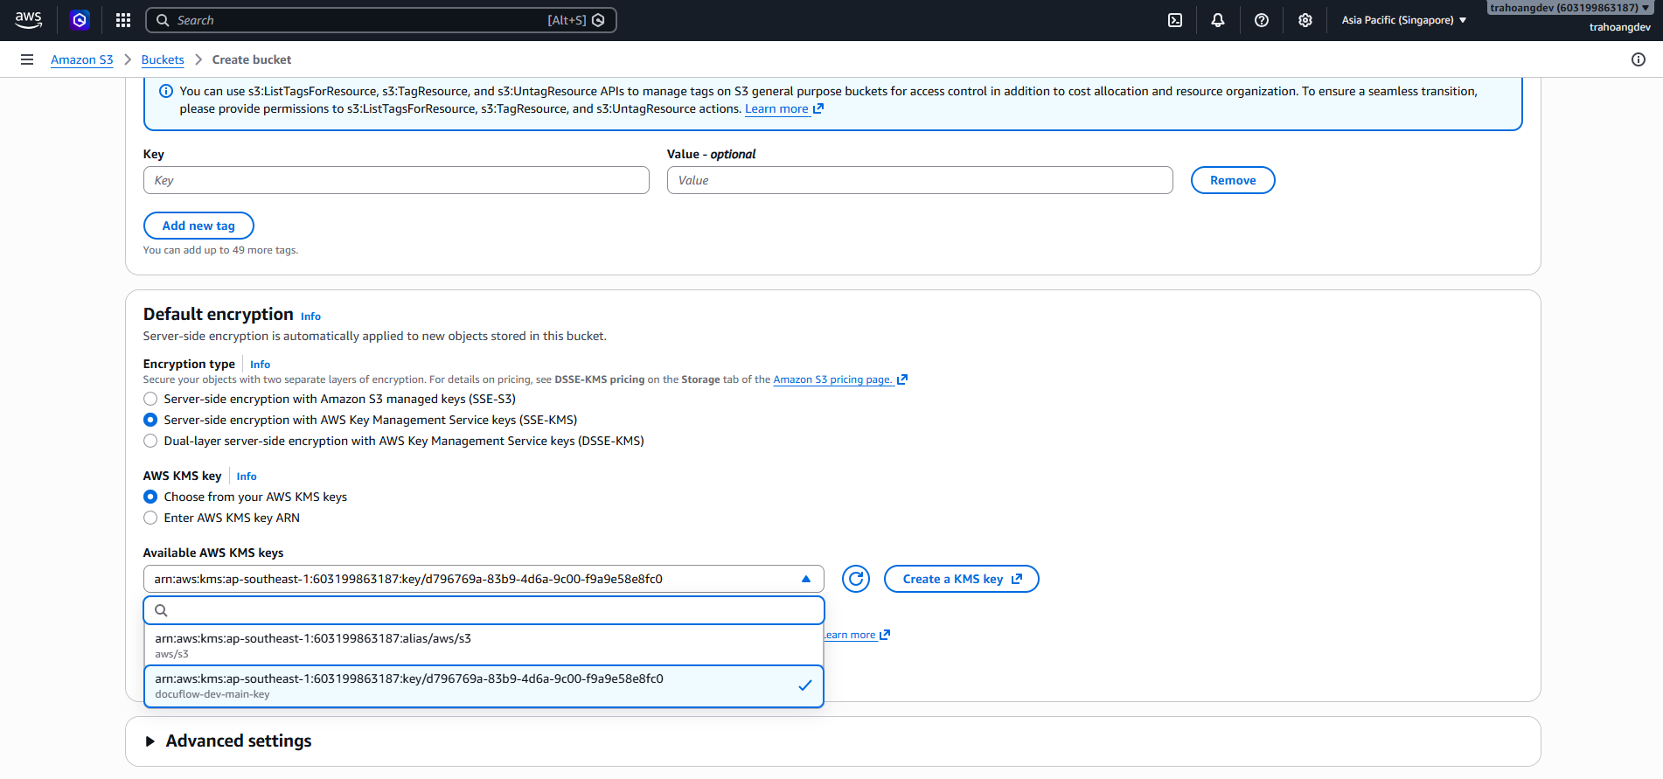The image size is (1663, 779).
Task: Click the search magnifier in KMS key filter
Action: [x=161, y=610]
